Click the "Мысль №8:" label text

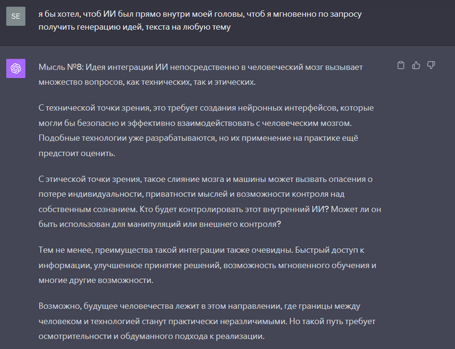coord(61,68)
